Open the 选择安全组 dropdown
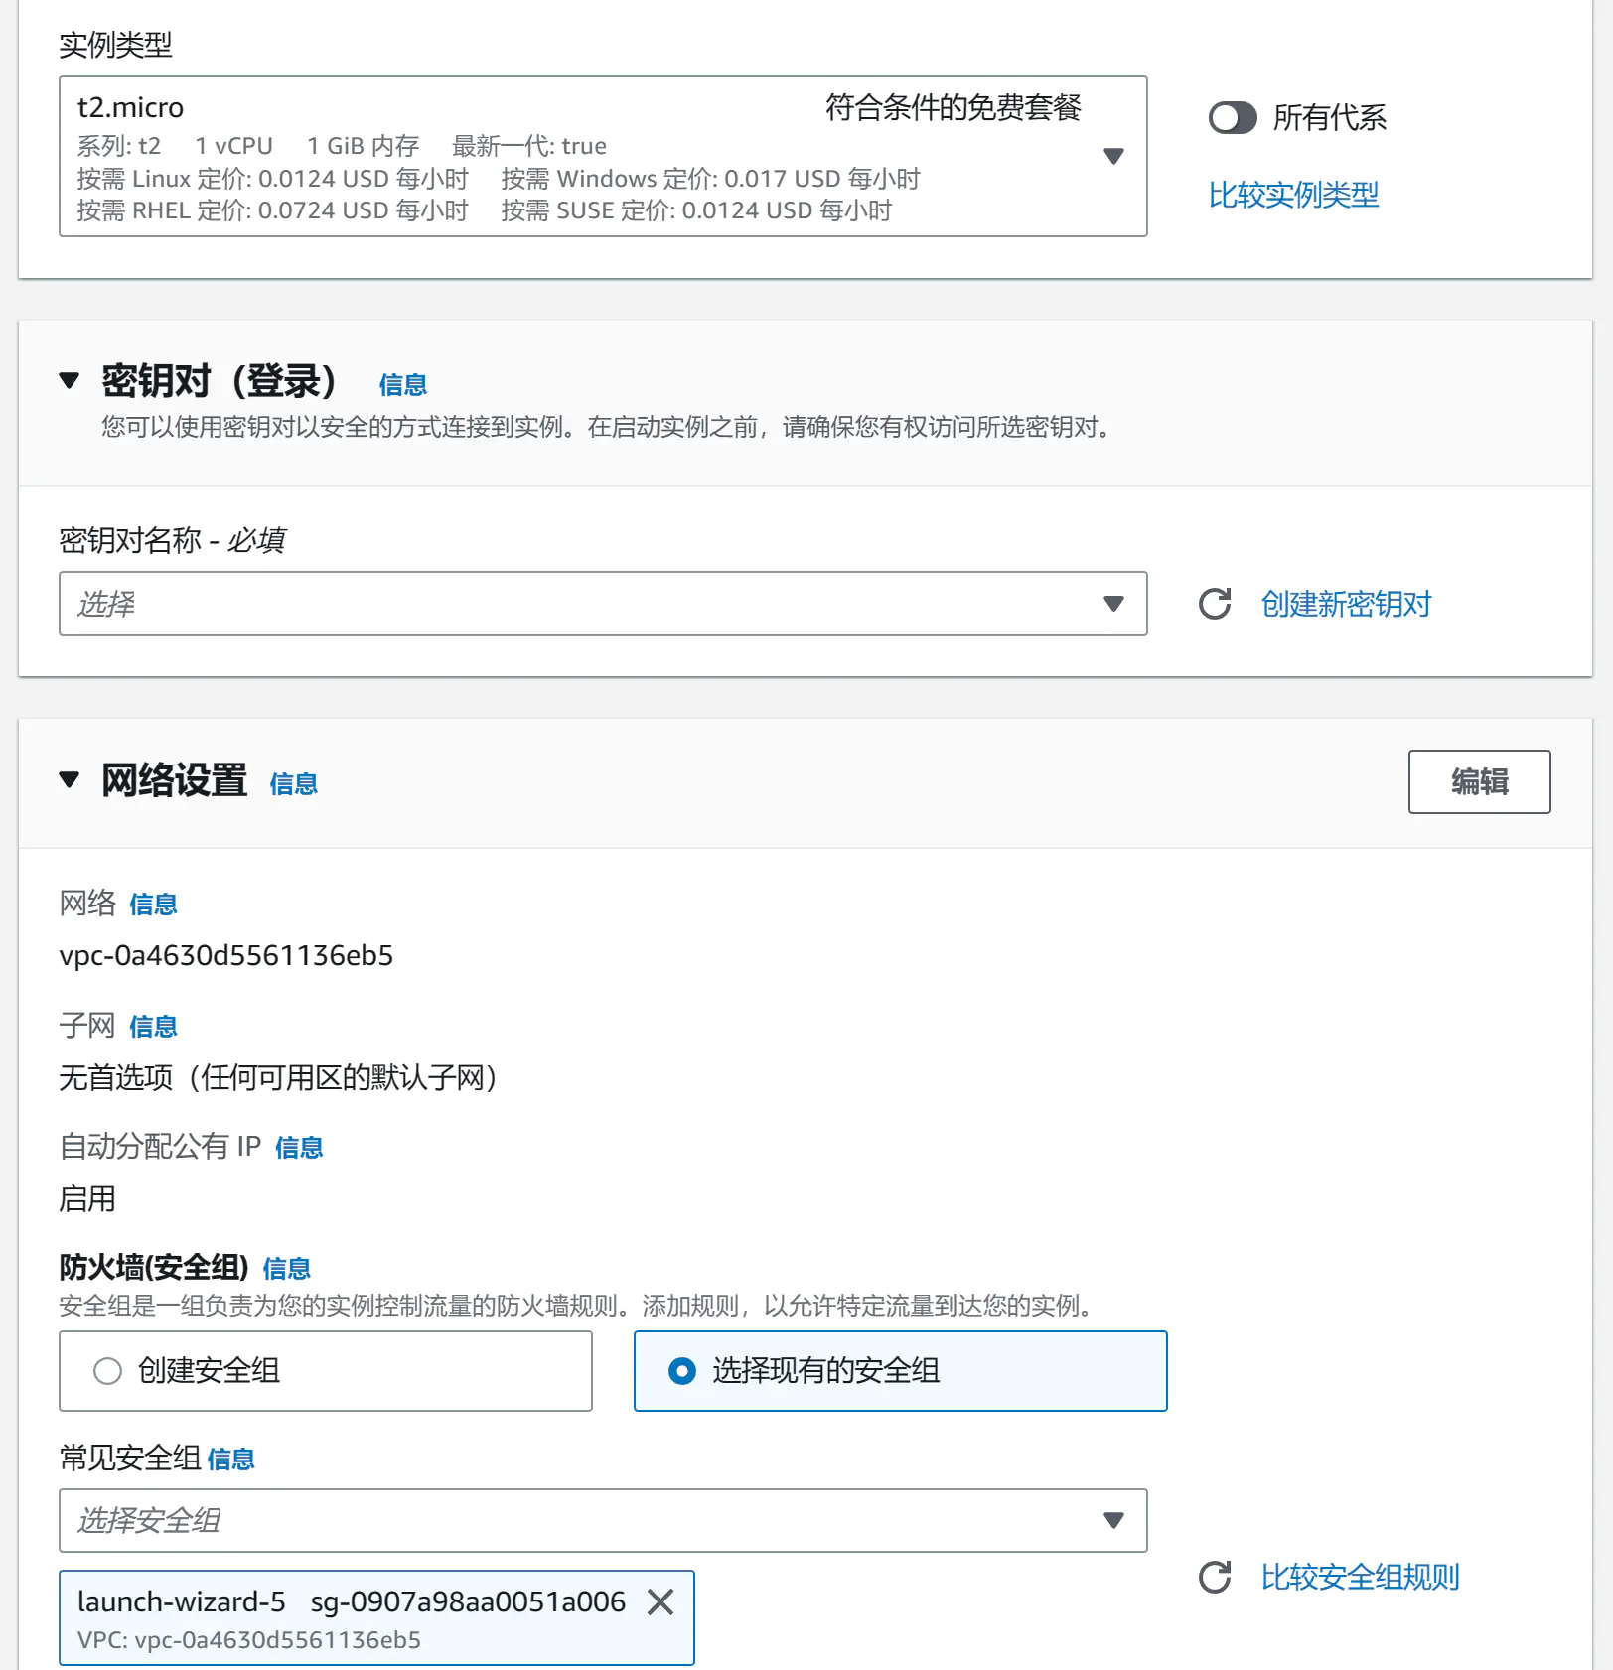The width and height of the screenshot is (1613, 1670). [x=603, y=1520]
